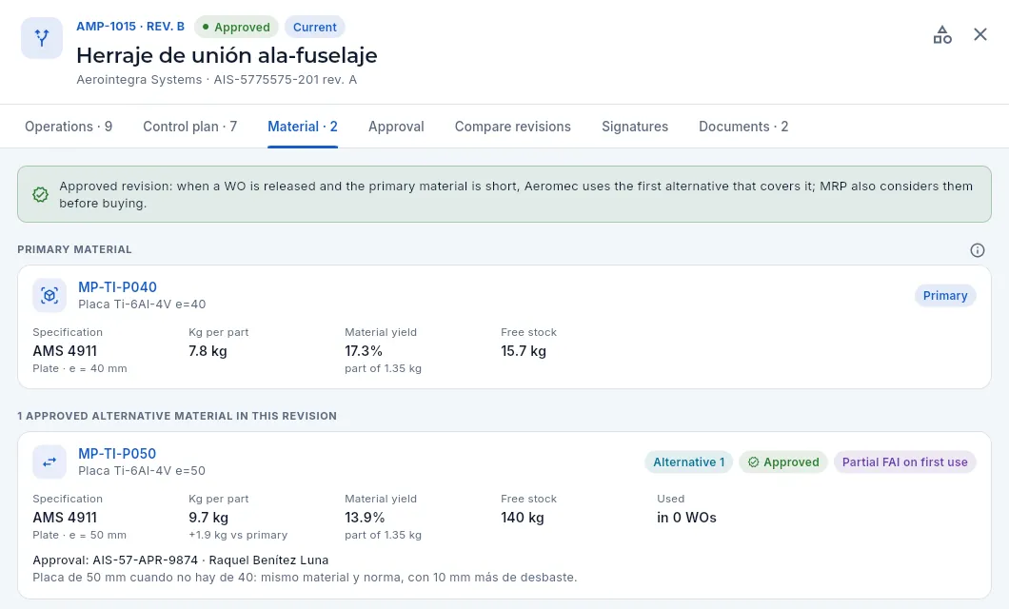Click the 13.9% material yield value
1009x609 pixels.
[x=365, y=518]
